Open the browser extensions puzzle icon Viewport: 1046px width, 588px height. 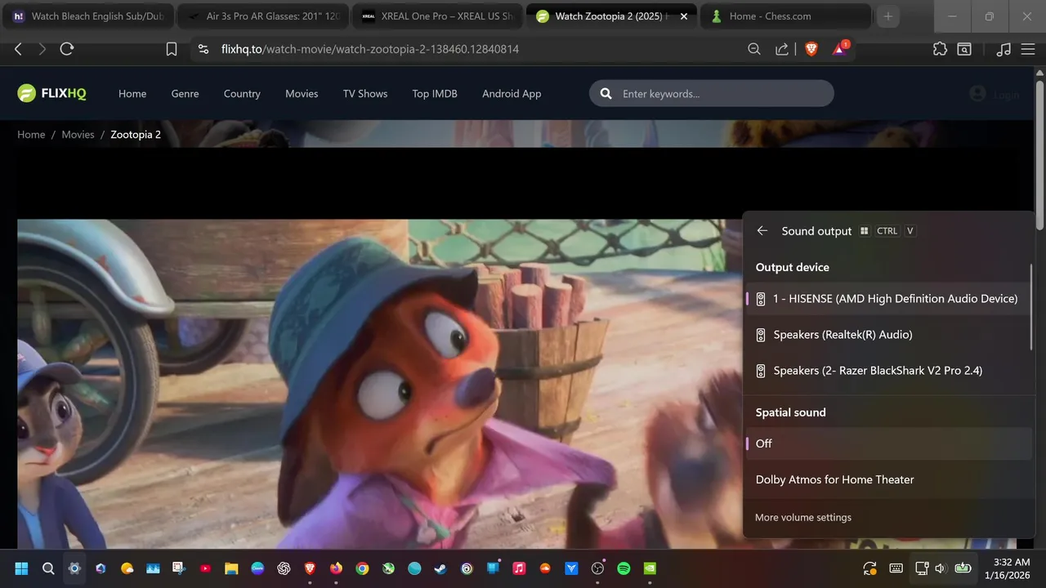[940, 49]
